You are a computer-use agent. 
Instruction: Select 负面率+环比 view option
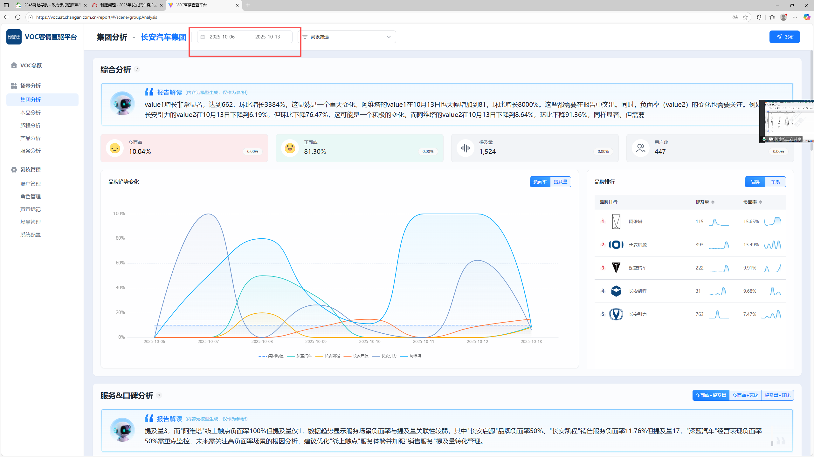745,395
